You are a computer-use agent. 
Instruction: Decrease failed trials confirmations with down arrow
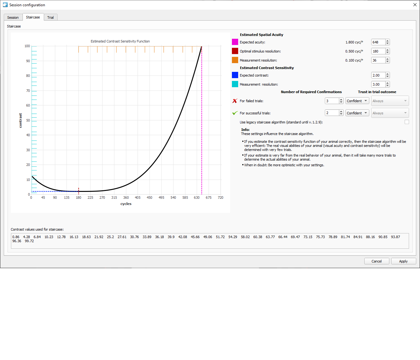click(x=341, y=102)
